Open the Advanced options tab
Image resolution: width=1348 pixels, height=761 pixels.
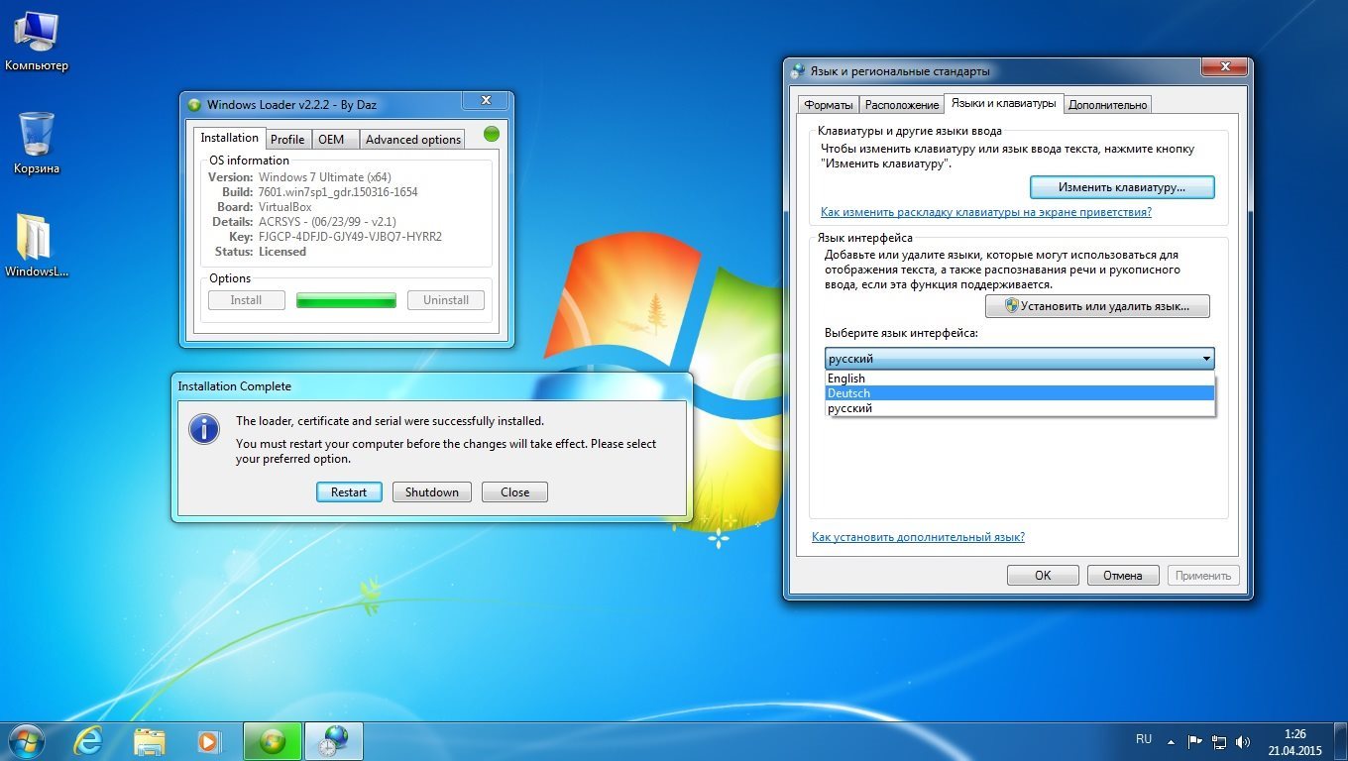coord(413,140)
